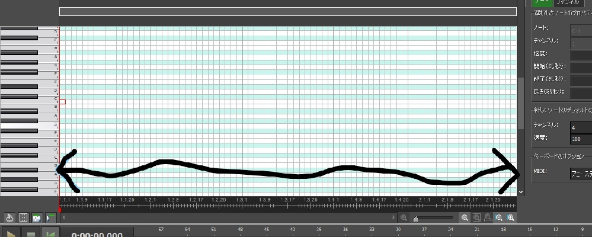This screenshot has width=592, height=237.
Task: Click the blue-edged zoom out icon
Action: point(499,217)
